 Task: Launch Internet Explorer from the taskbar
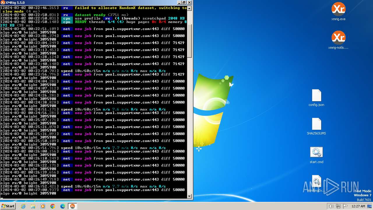[23, 206]
